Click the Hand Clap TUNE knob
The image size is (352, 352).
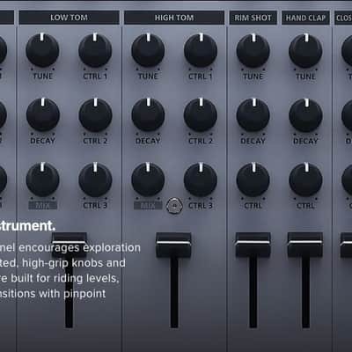[305, 50]
